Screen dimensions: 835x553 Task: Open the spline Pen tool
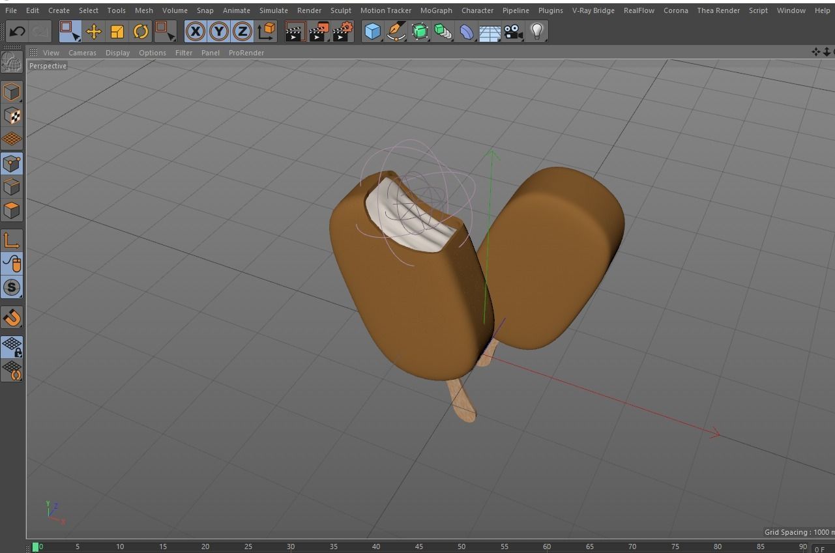click(x=396, y=31)
